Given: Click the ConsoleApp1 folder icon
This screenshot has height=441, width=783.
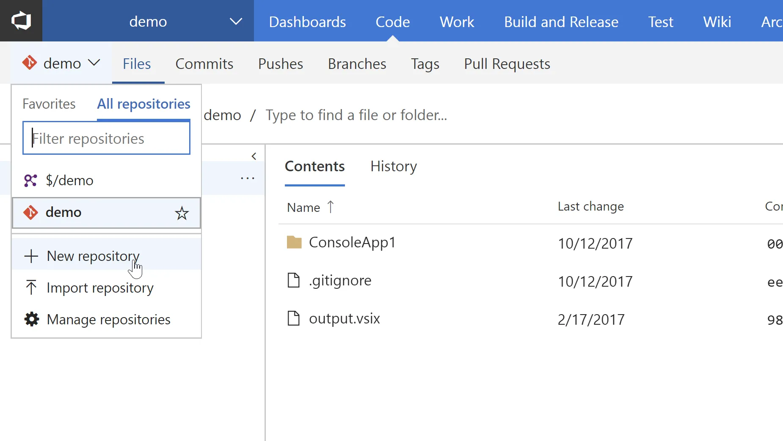Looking at the screenshot, I should pyautogui.click(x=294, y=242).
